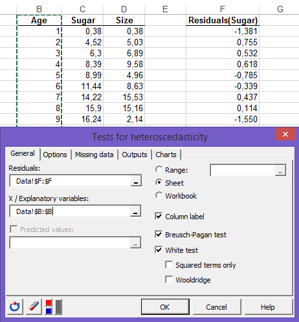Open the Options tab
This screenshot has height=322, width=299.
[x=55, y=155]
